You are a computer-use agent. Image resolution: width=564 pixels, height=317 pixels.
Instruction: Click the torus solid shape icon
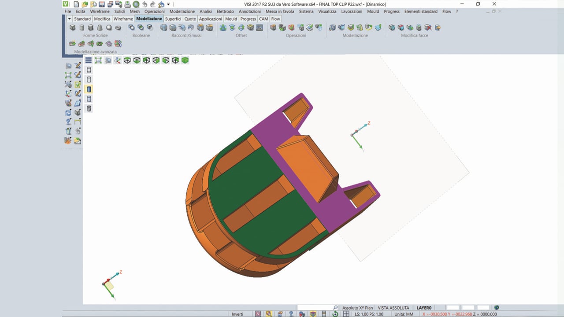pos(118,28)
